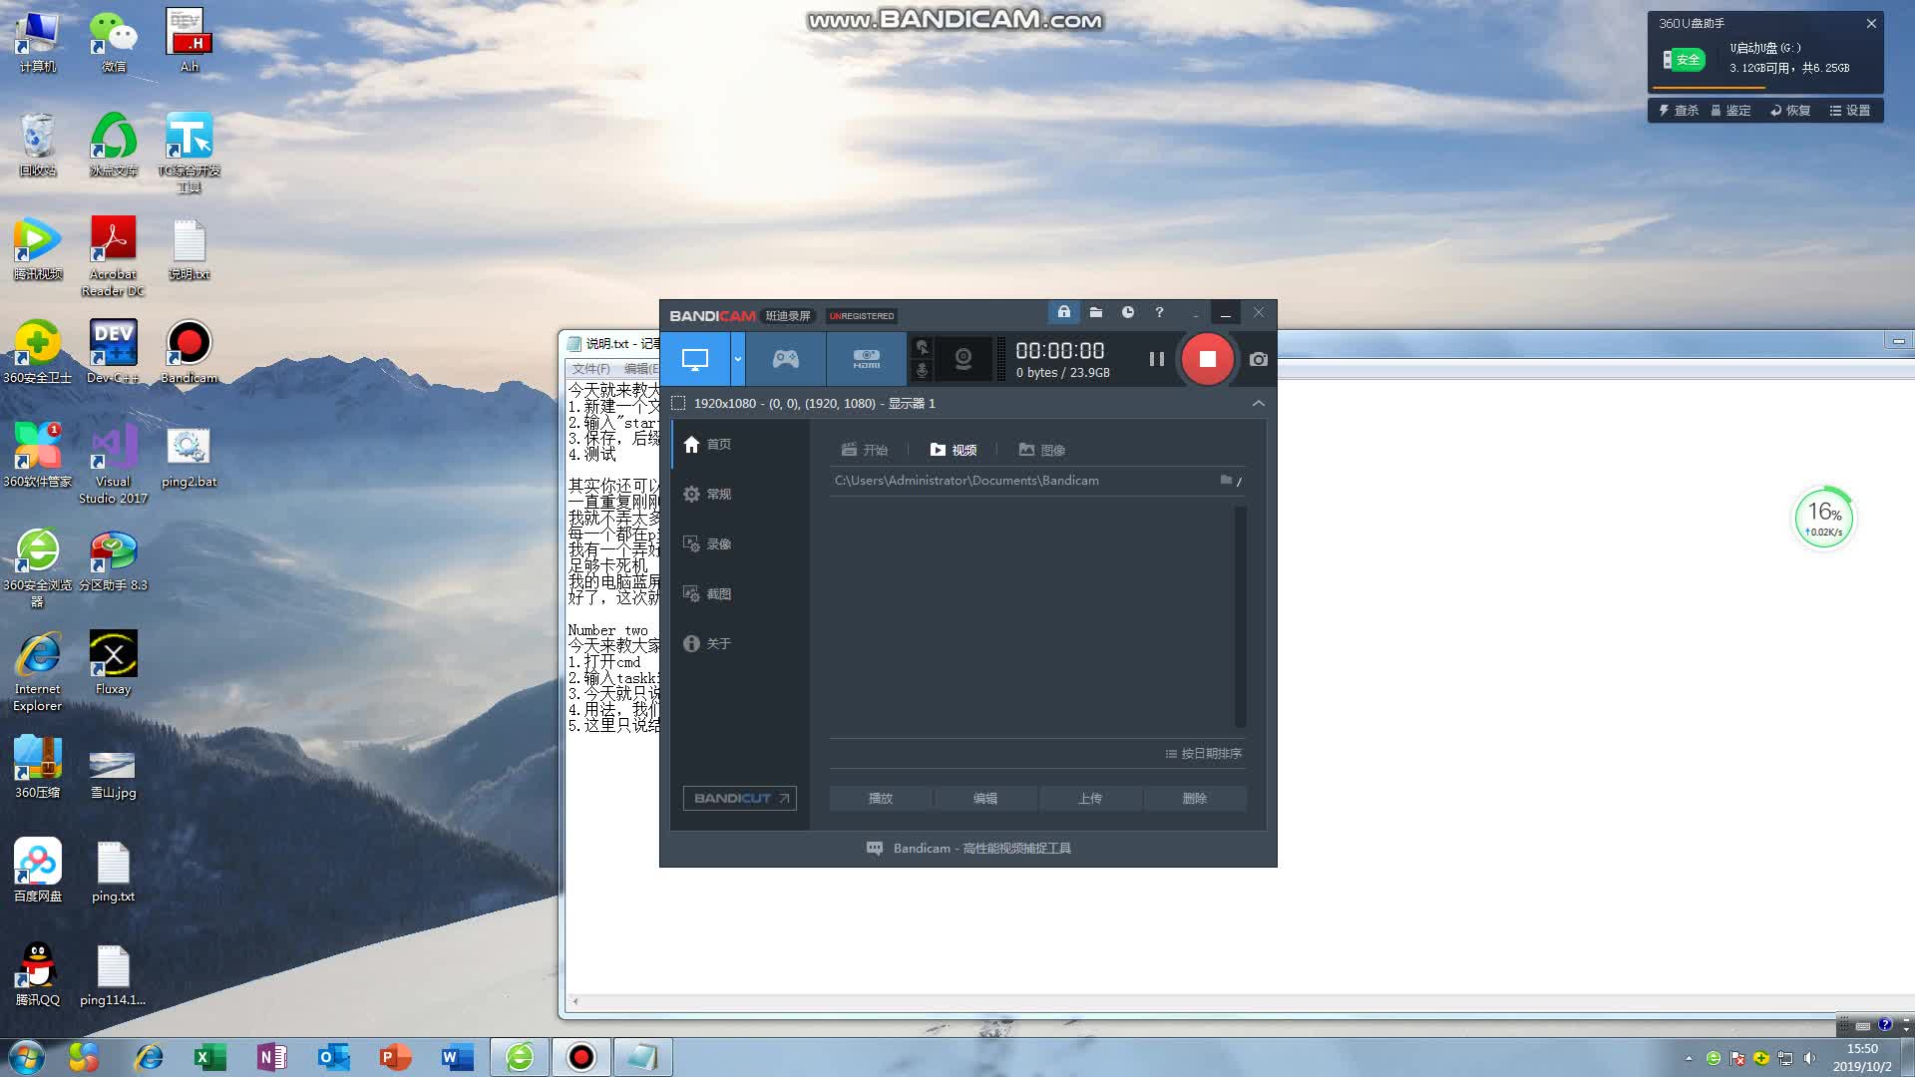
Task: Click the 雪山.jpg desktop thumbnail
Action: point(113,775)
